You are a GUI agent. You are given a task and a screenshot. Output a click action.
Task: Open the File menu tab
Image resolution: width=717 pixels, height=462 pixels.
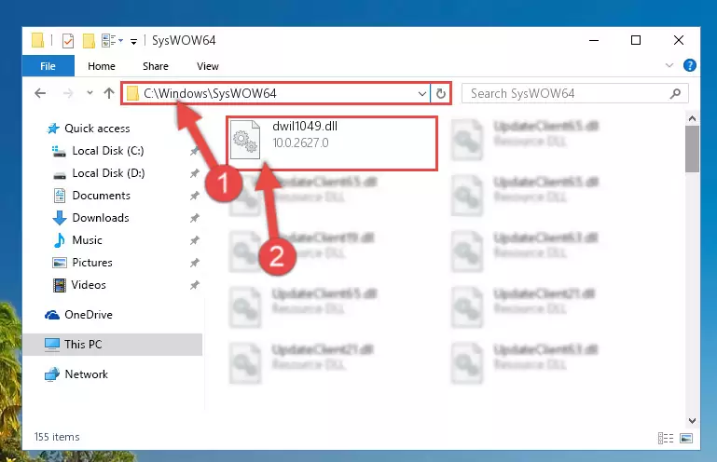click(x=48, y=66)
